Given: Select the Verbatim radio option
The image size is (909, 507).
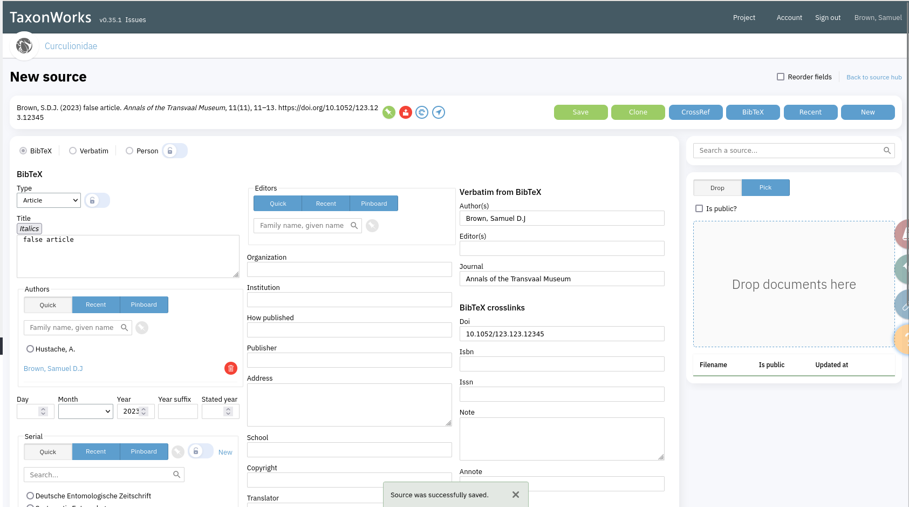Looking at the screenshot, I should [73, 151].
